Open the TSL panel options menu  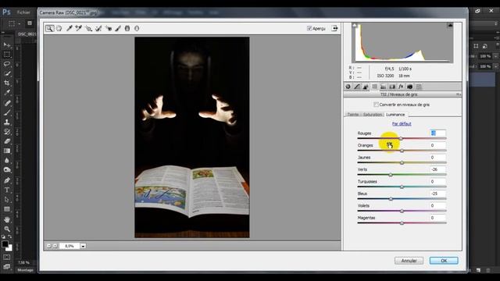[x=458, y=94]
